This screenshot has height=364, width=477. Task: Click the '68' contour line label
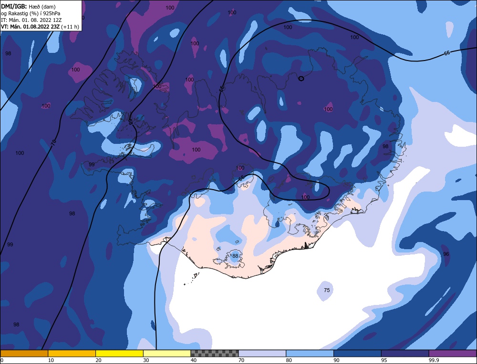click(130, 122)
